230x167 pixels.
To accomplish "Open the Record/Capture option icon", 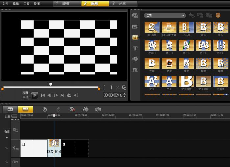I will point(72,109).
